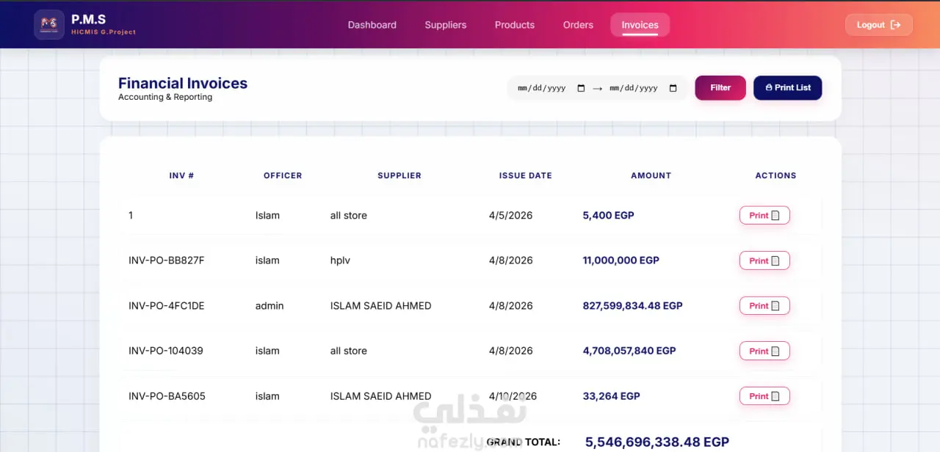Click the 33,264 EGP amount

612,396
